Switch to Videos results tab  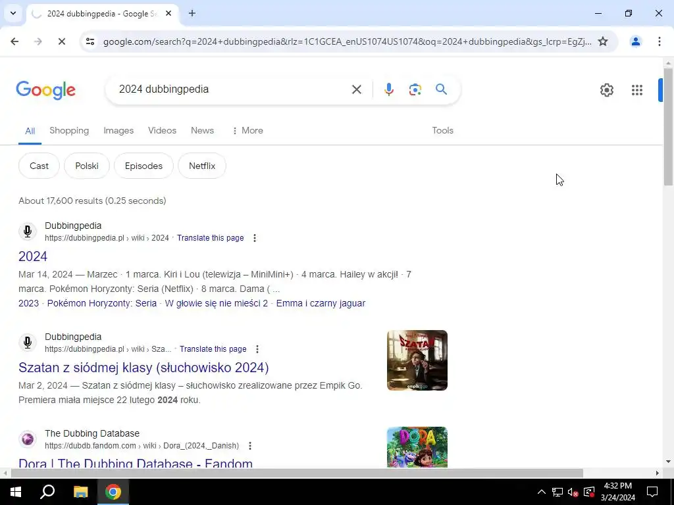coord(162,131)
